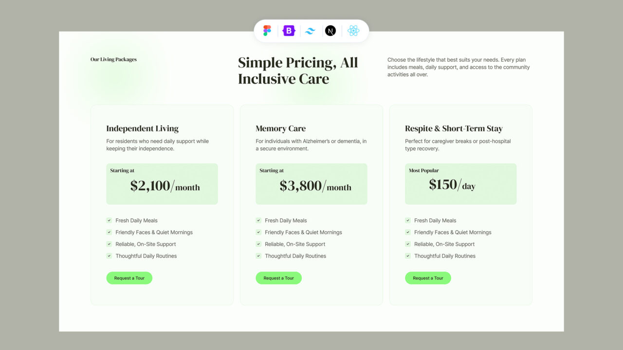This screenshot has height=350, width=623.
Task: Click the Our Living Packages label
Action: tap(113, 59)
